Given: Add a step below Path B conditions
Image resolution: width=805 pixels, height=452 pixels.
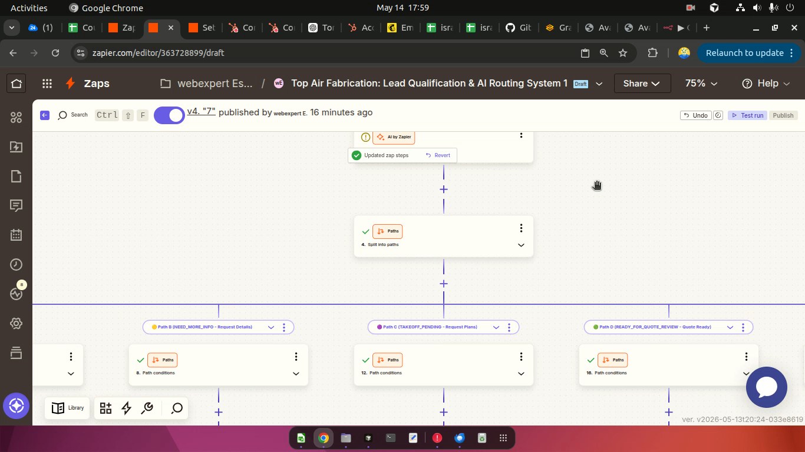Looking at the screenshot, I should (x=219, y=413).
